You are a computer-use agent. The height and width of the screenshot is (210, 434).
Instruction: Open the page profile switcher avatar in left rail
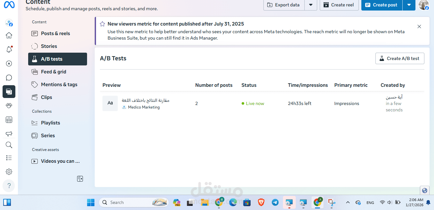click(9, 23)
